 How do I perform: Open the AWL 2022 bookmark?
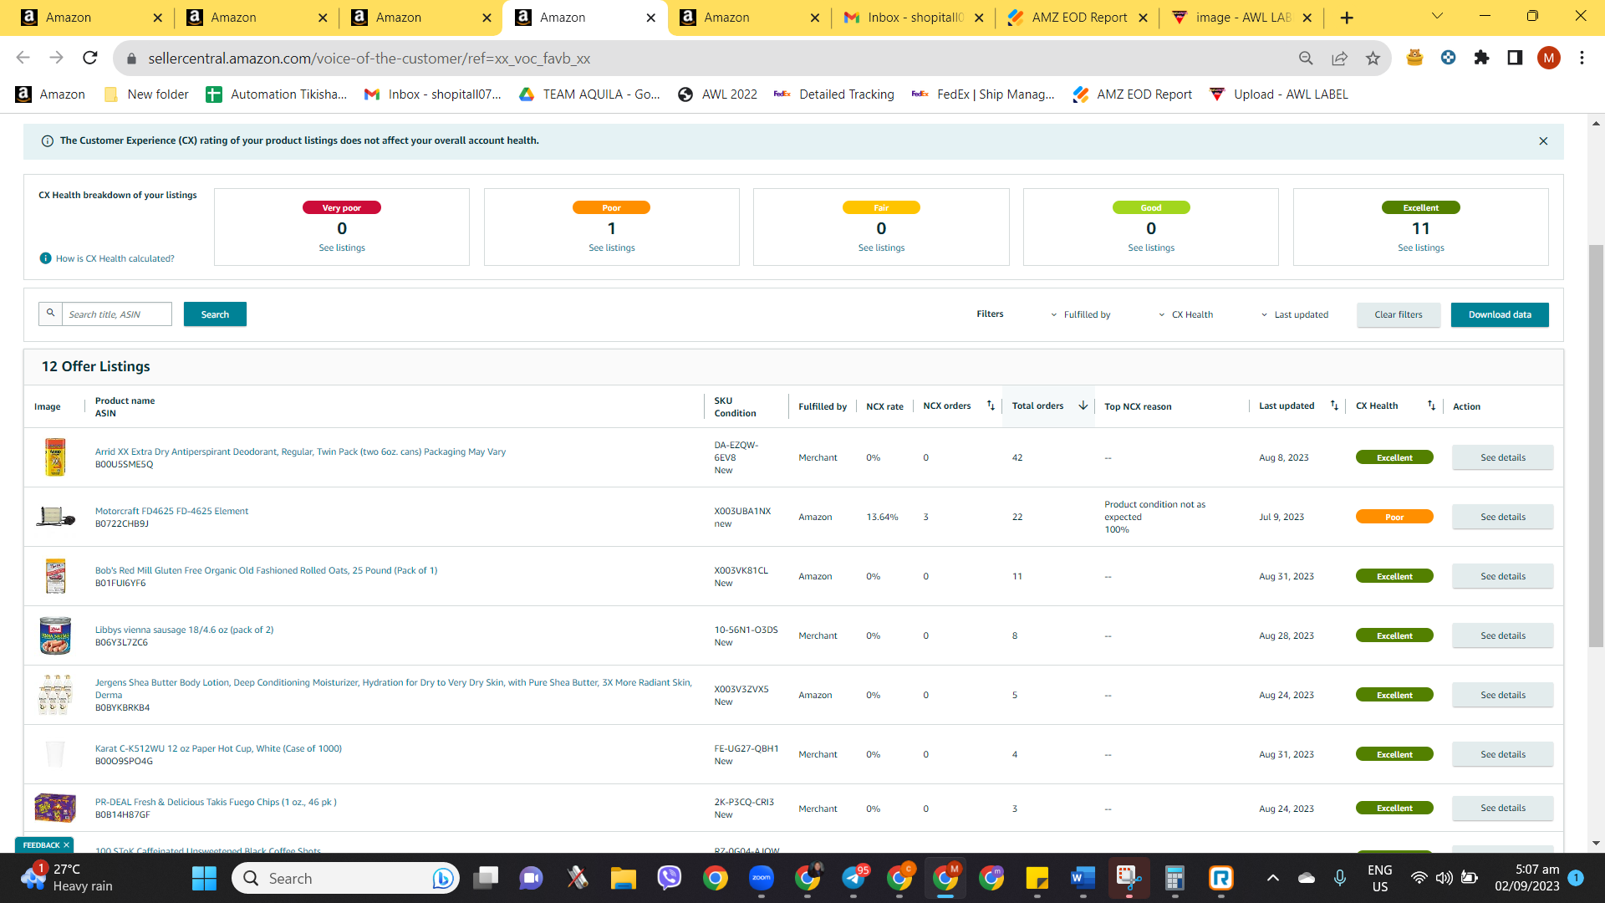[x=718, y=94]
